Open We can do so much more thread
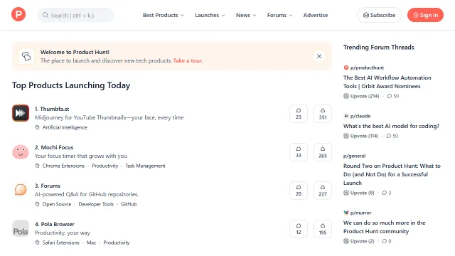 click(385, 227)
